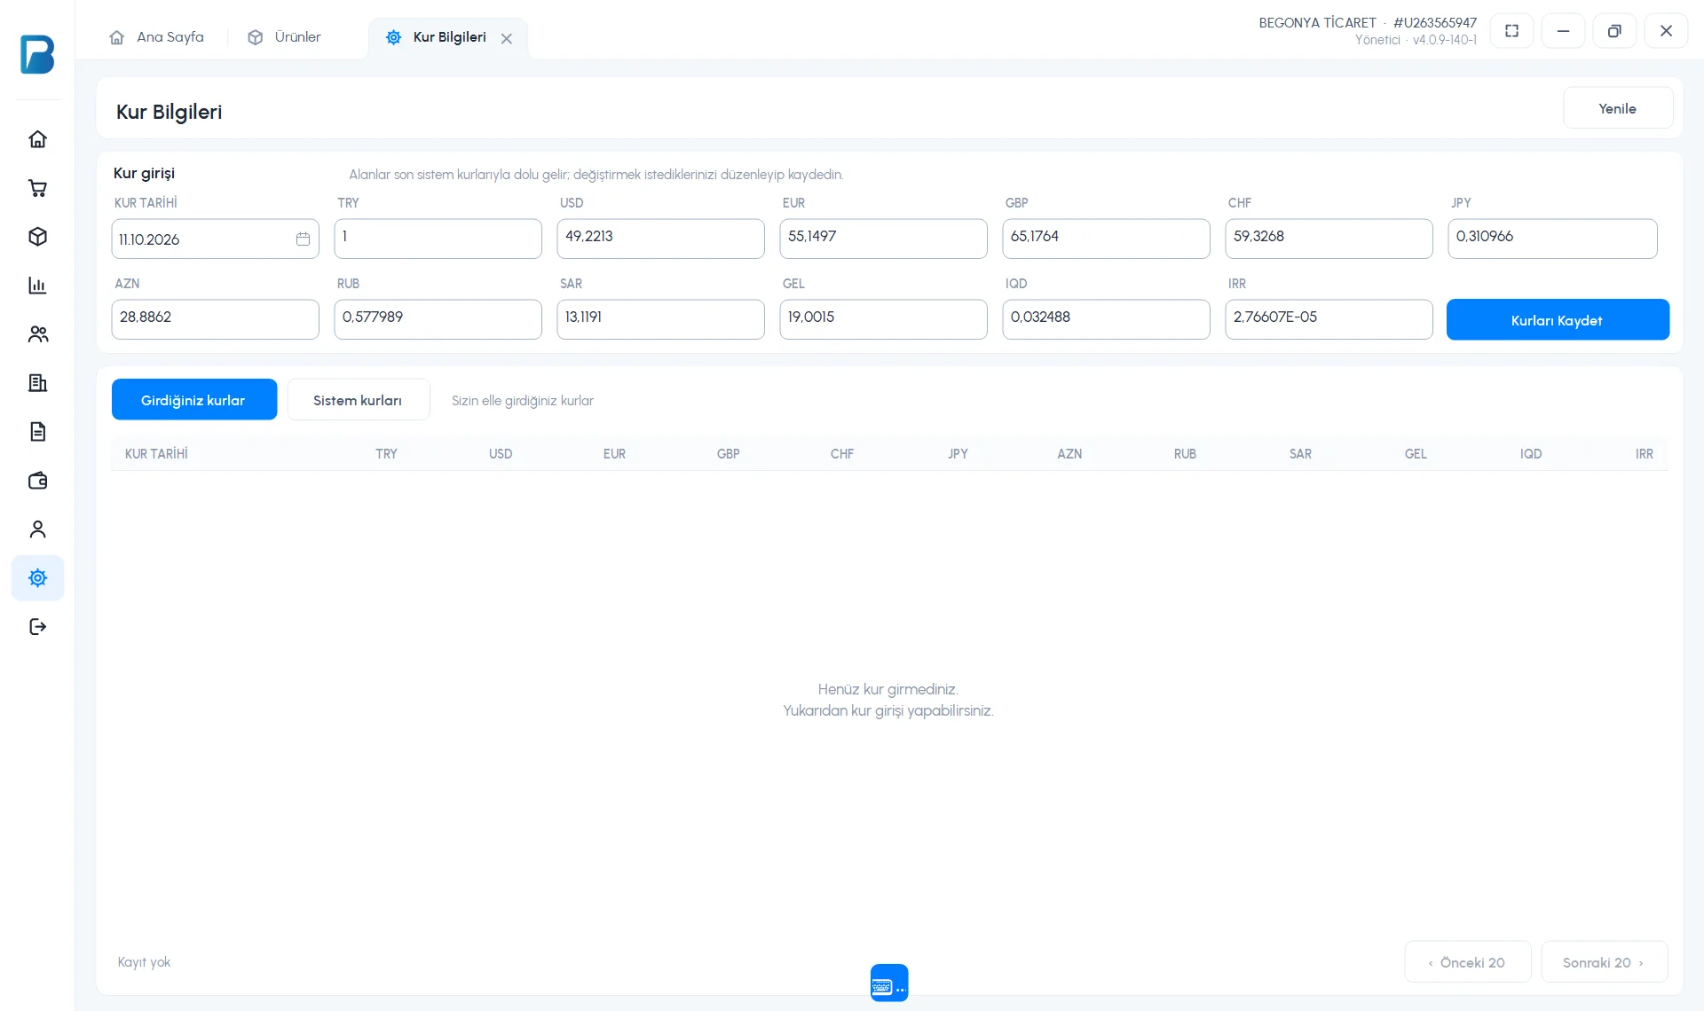This screenshot has height=1011, width=1704.
Task: Show the Sistem kurları list
Action: pos(359,400)
